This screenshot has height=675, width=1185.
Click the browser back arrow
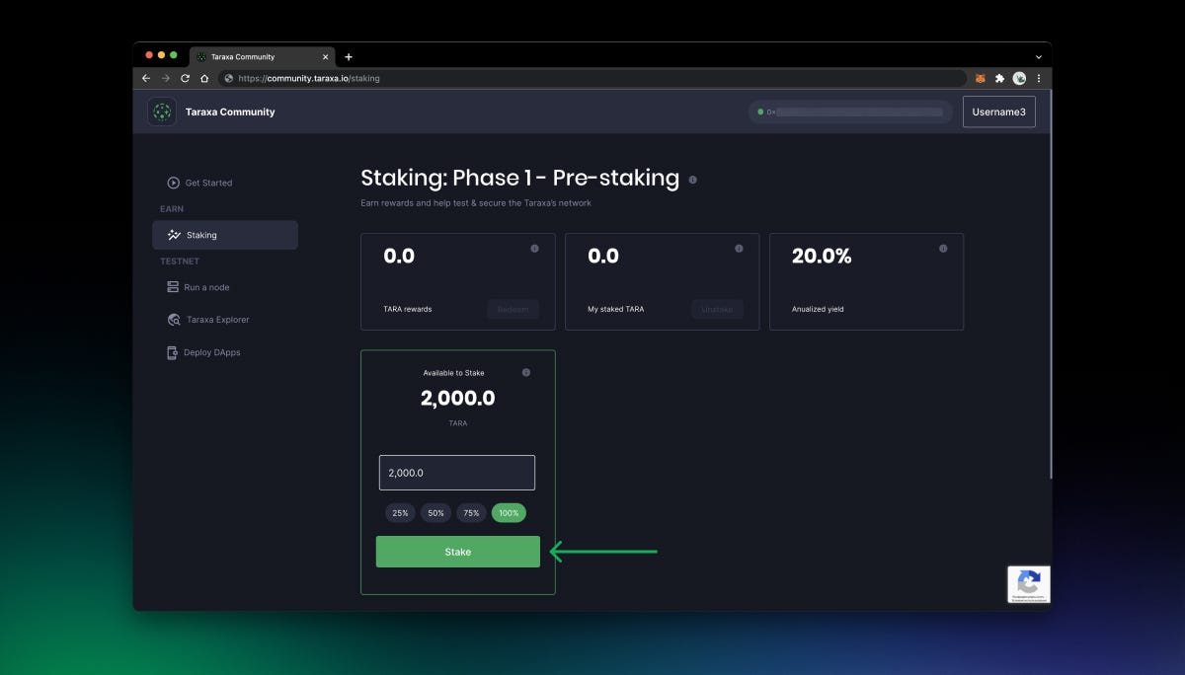146,78
